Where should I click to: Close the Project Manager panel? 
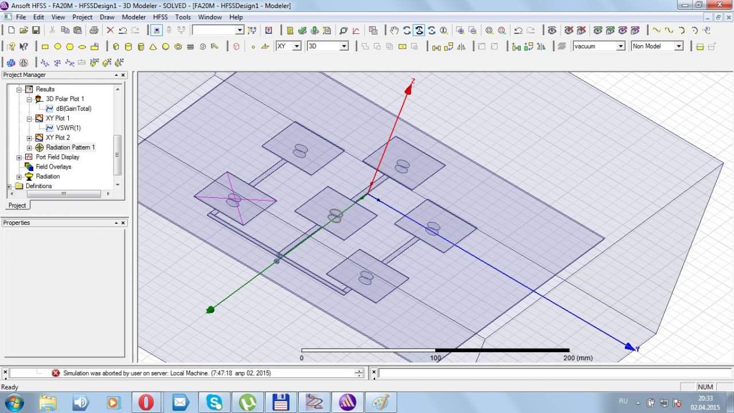point(123,75)
